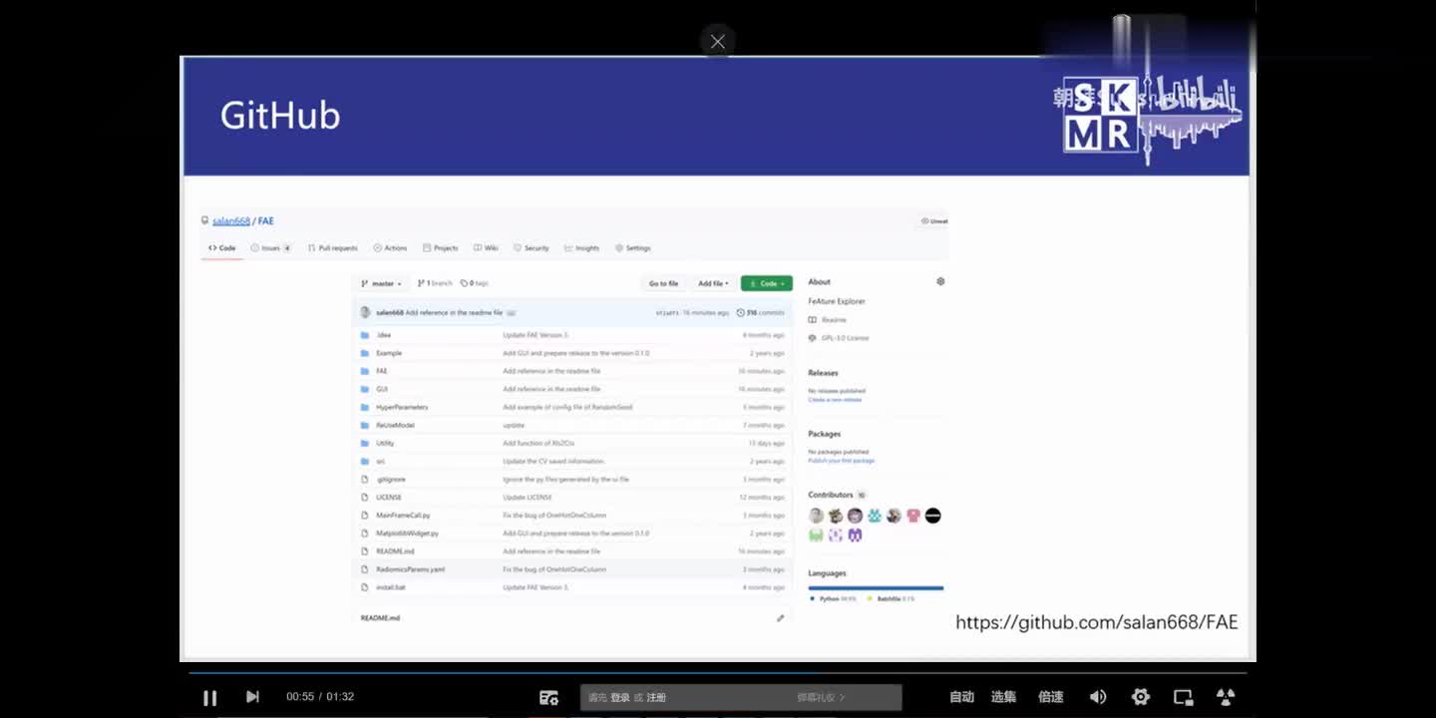Open the FAE folder row
Viewport: 1436px width, 718px height.
click(x=573, y=371)
